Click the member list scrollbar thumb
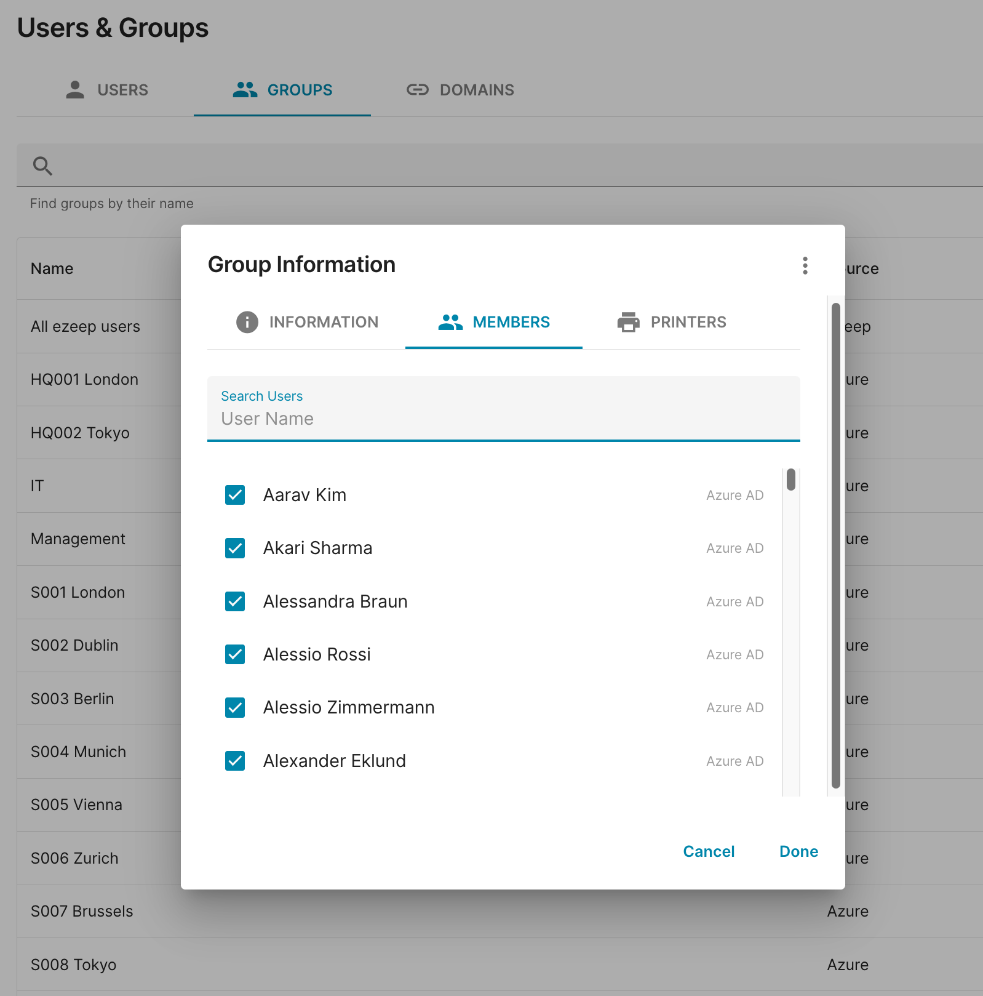 coord(791,480)
